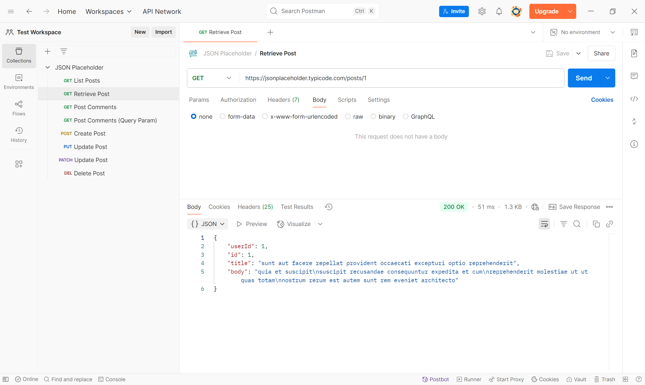This screenshot has width=645, height=385.
Task: Select the raw body option
Action: click(354, 116)
